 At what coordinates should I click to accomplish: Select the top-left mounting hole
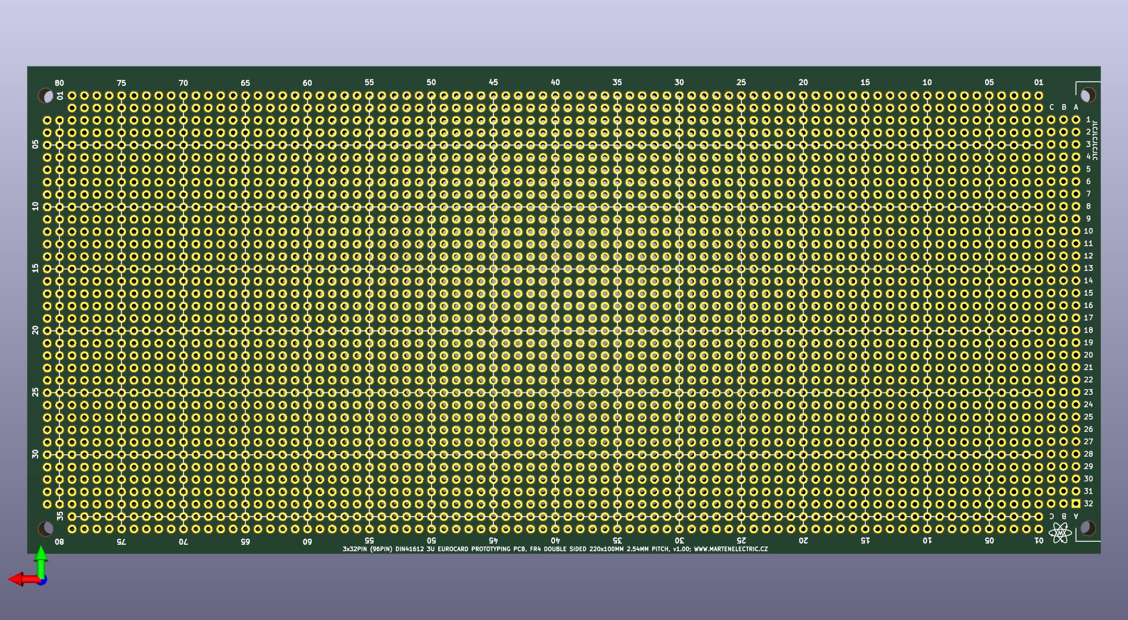45,95
